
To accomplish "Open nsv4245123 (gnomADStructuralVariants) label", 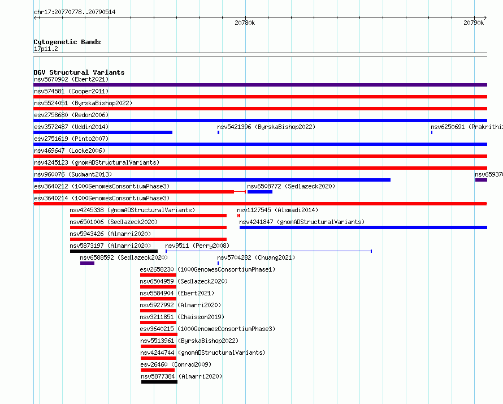I will [97, 162].
